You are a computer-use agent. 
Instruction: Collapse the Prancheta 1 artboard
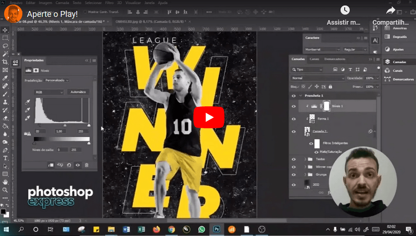301,95
